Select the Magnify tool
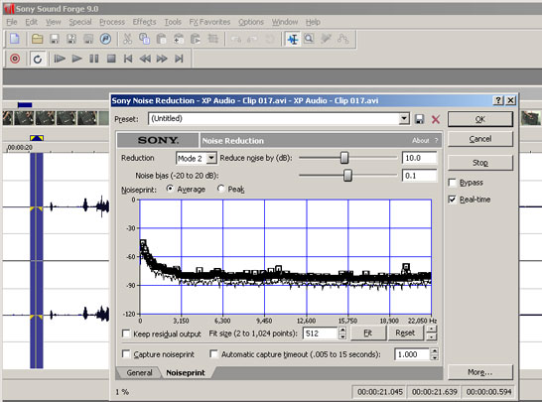 pyautogui.click(x=309, y=39)
